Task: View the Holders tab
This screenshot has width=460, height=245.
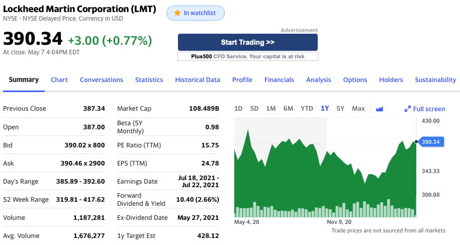Action: point(391,80)
